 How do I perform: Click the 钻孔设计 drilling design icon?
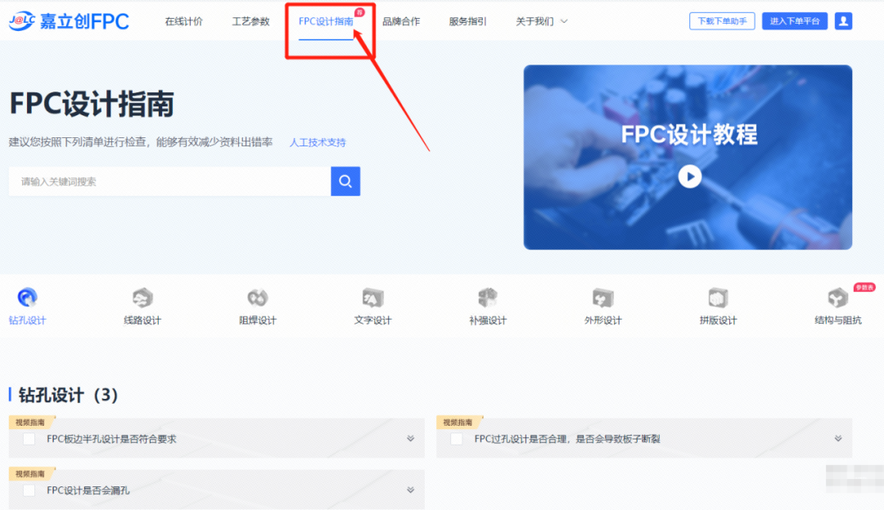[27, 298]
